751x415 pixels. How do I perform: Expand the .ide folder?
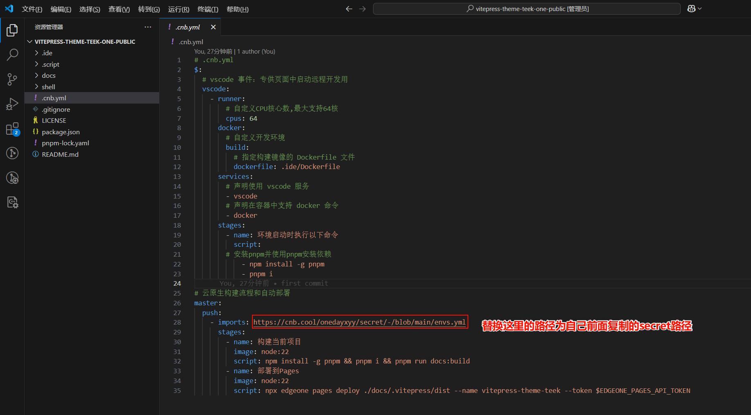pos(36,53)
